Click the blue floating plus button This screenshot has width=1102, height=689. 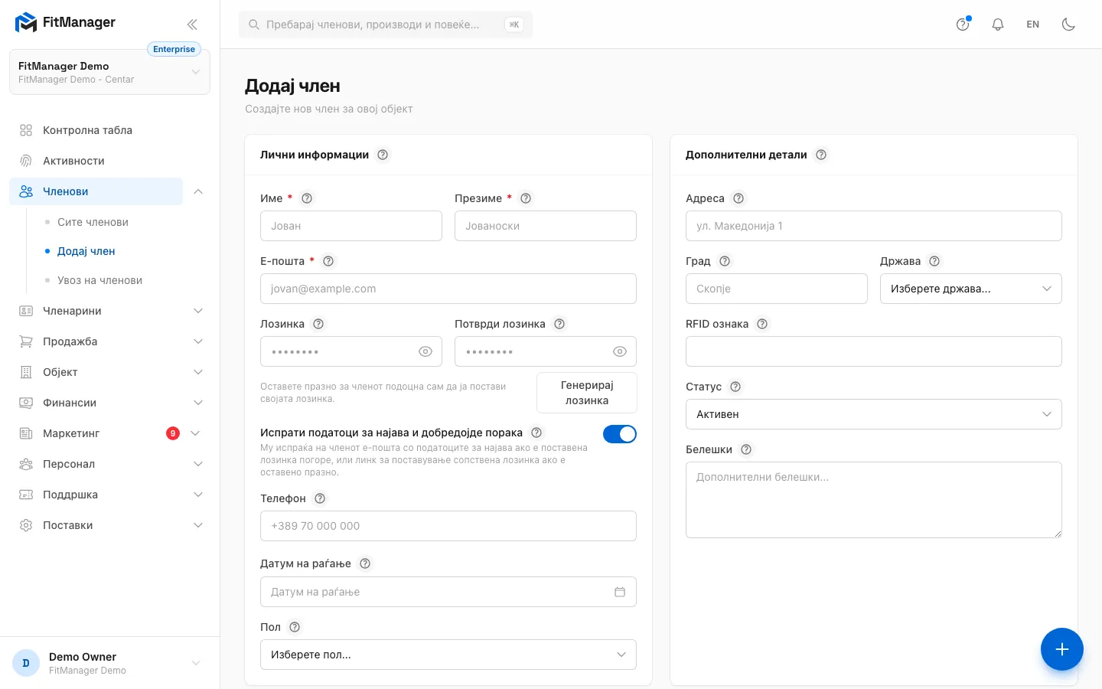[x=1062, y=649]
